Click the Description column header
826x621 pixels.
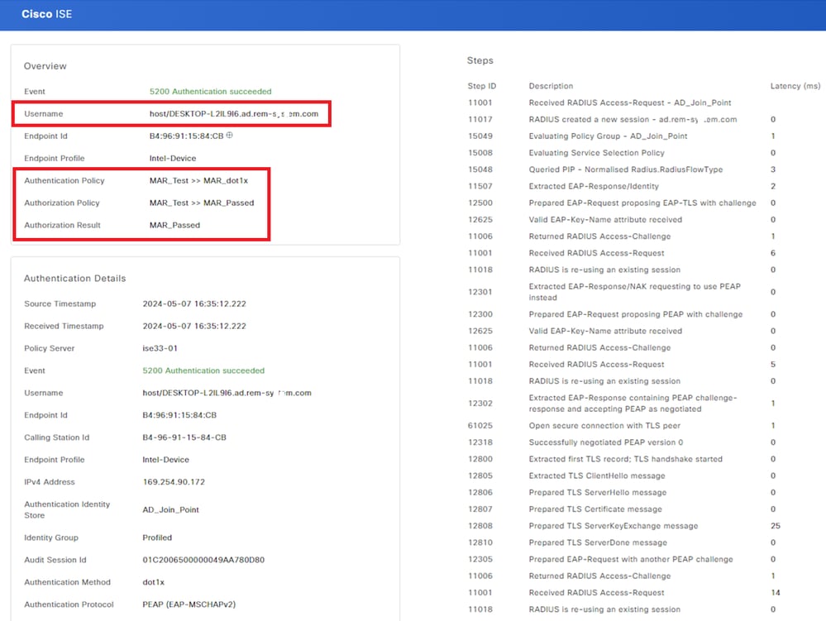pos(551,86)
